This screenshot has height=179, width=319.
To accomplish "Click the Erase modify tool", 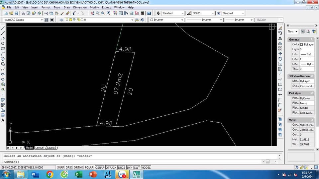I will [280, 28].
